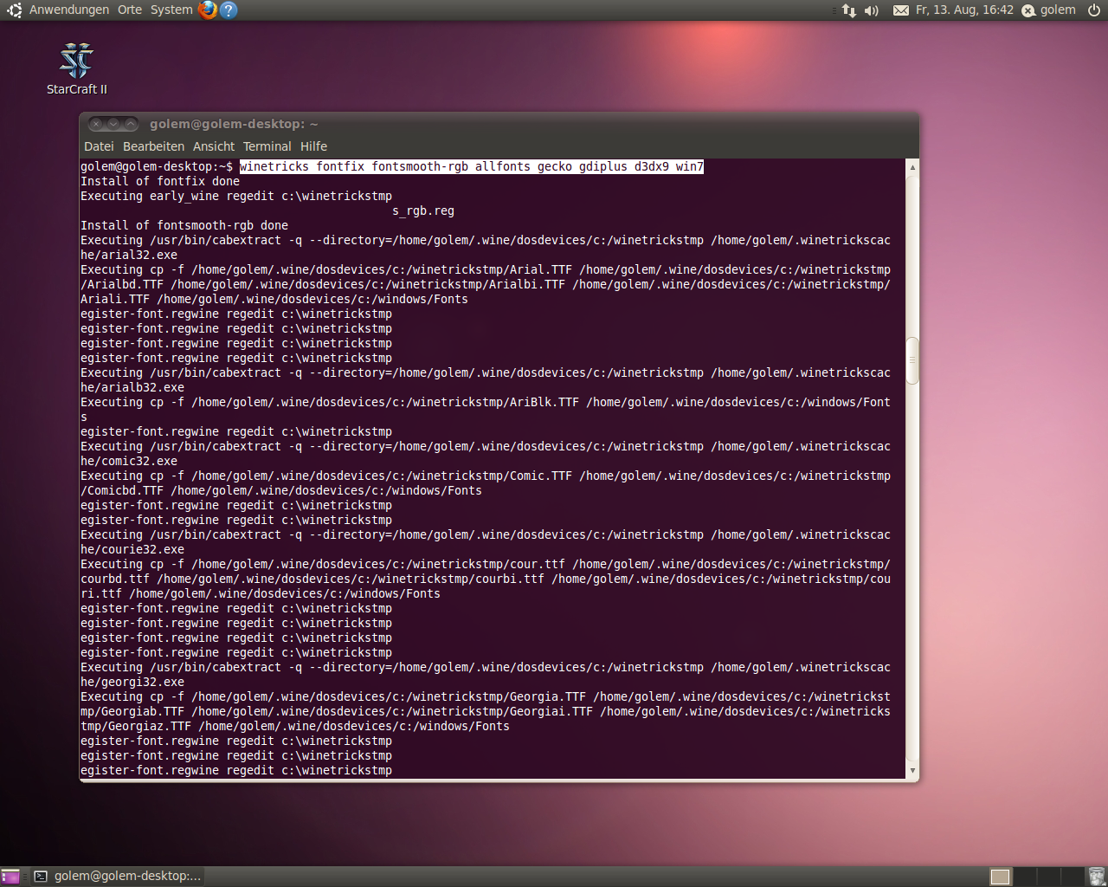Open the help icon in top panel
Viewport: 1108px width, 887px height.
pos(229,10)
